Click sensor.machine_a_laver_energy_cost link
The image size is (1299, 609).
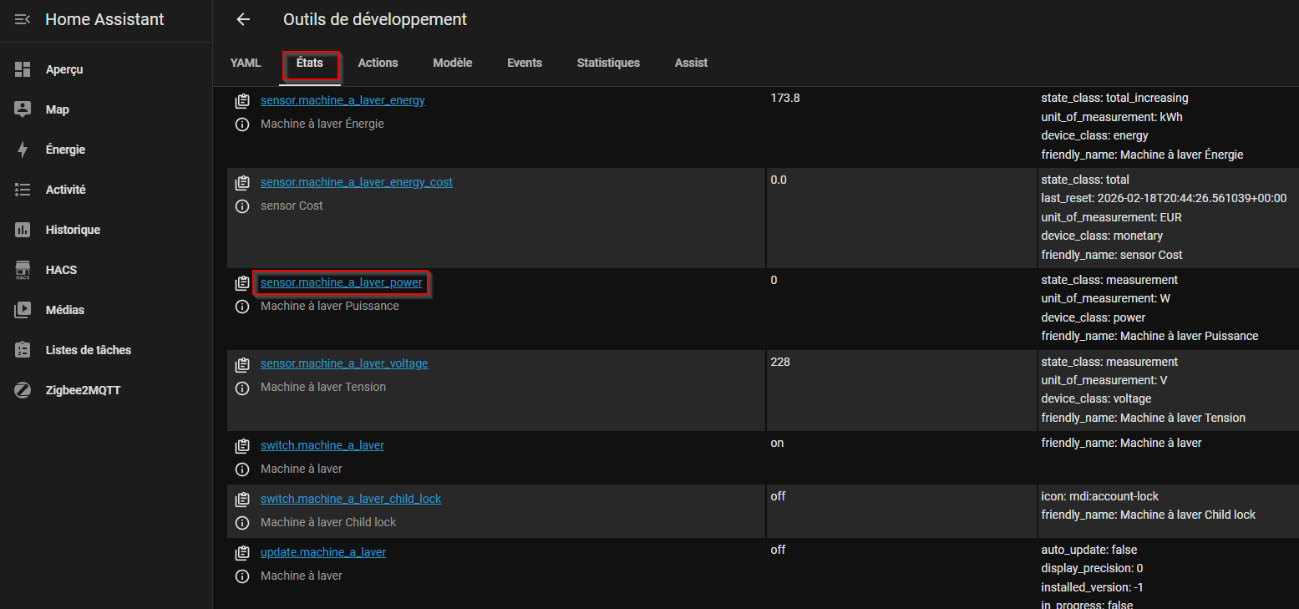click(356, 182)
